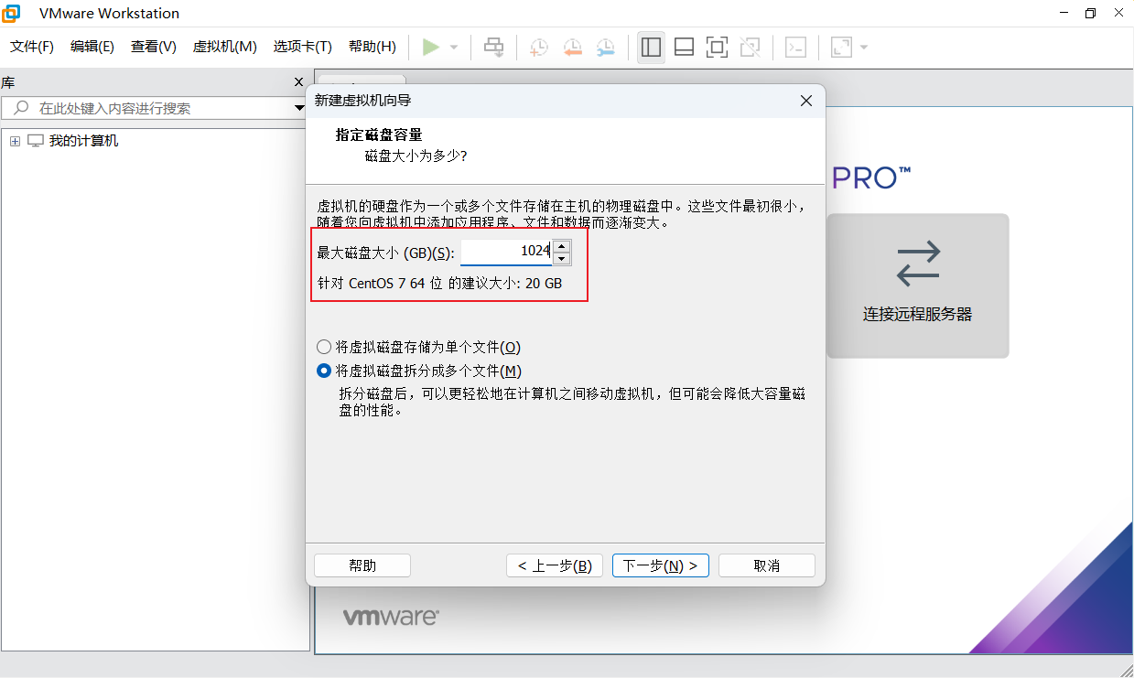
Task: Select 我的计算机 in the library tree
Action: click(83, 141)
